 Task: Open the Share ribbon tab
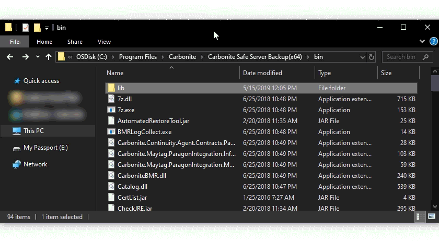tap(75, 42)
